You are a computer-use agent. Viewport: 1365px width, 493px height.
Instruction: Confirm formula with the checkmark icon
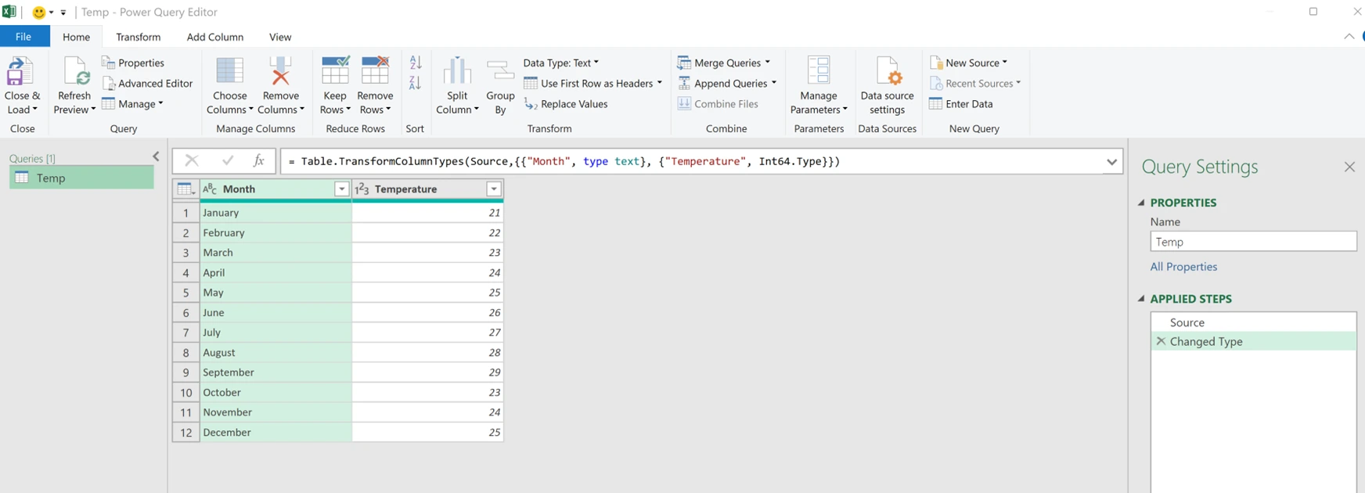coord(228,160)
